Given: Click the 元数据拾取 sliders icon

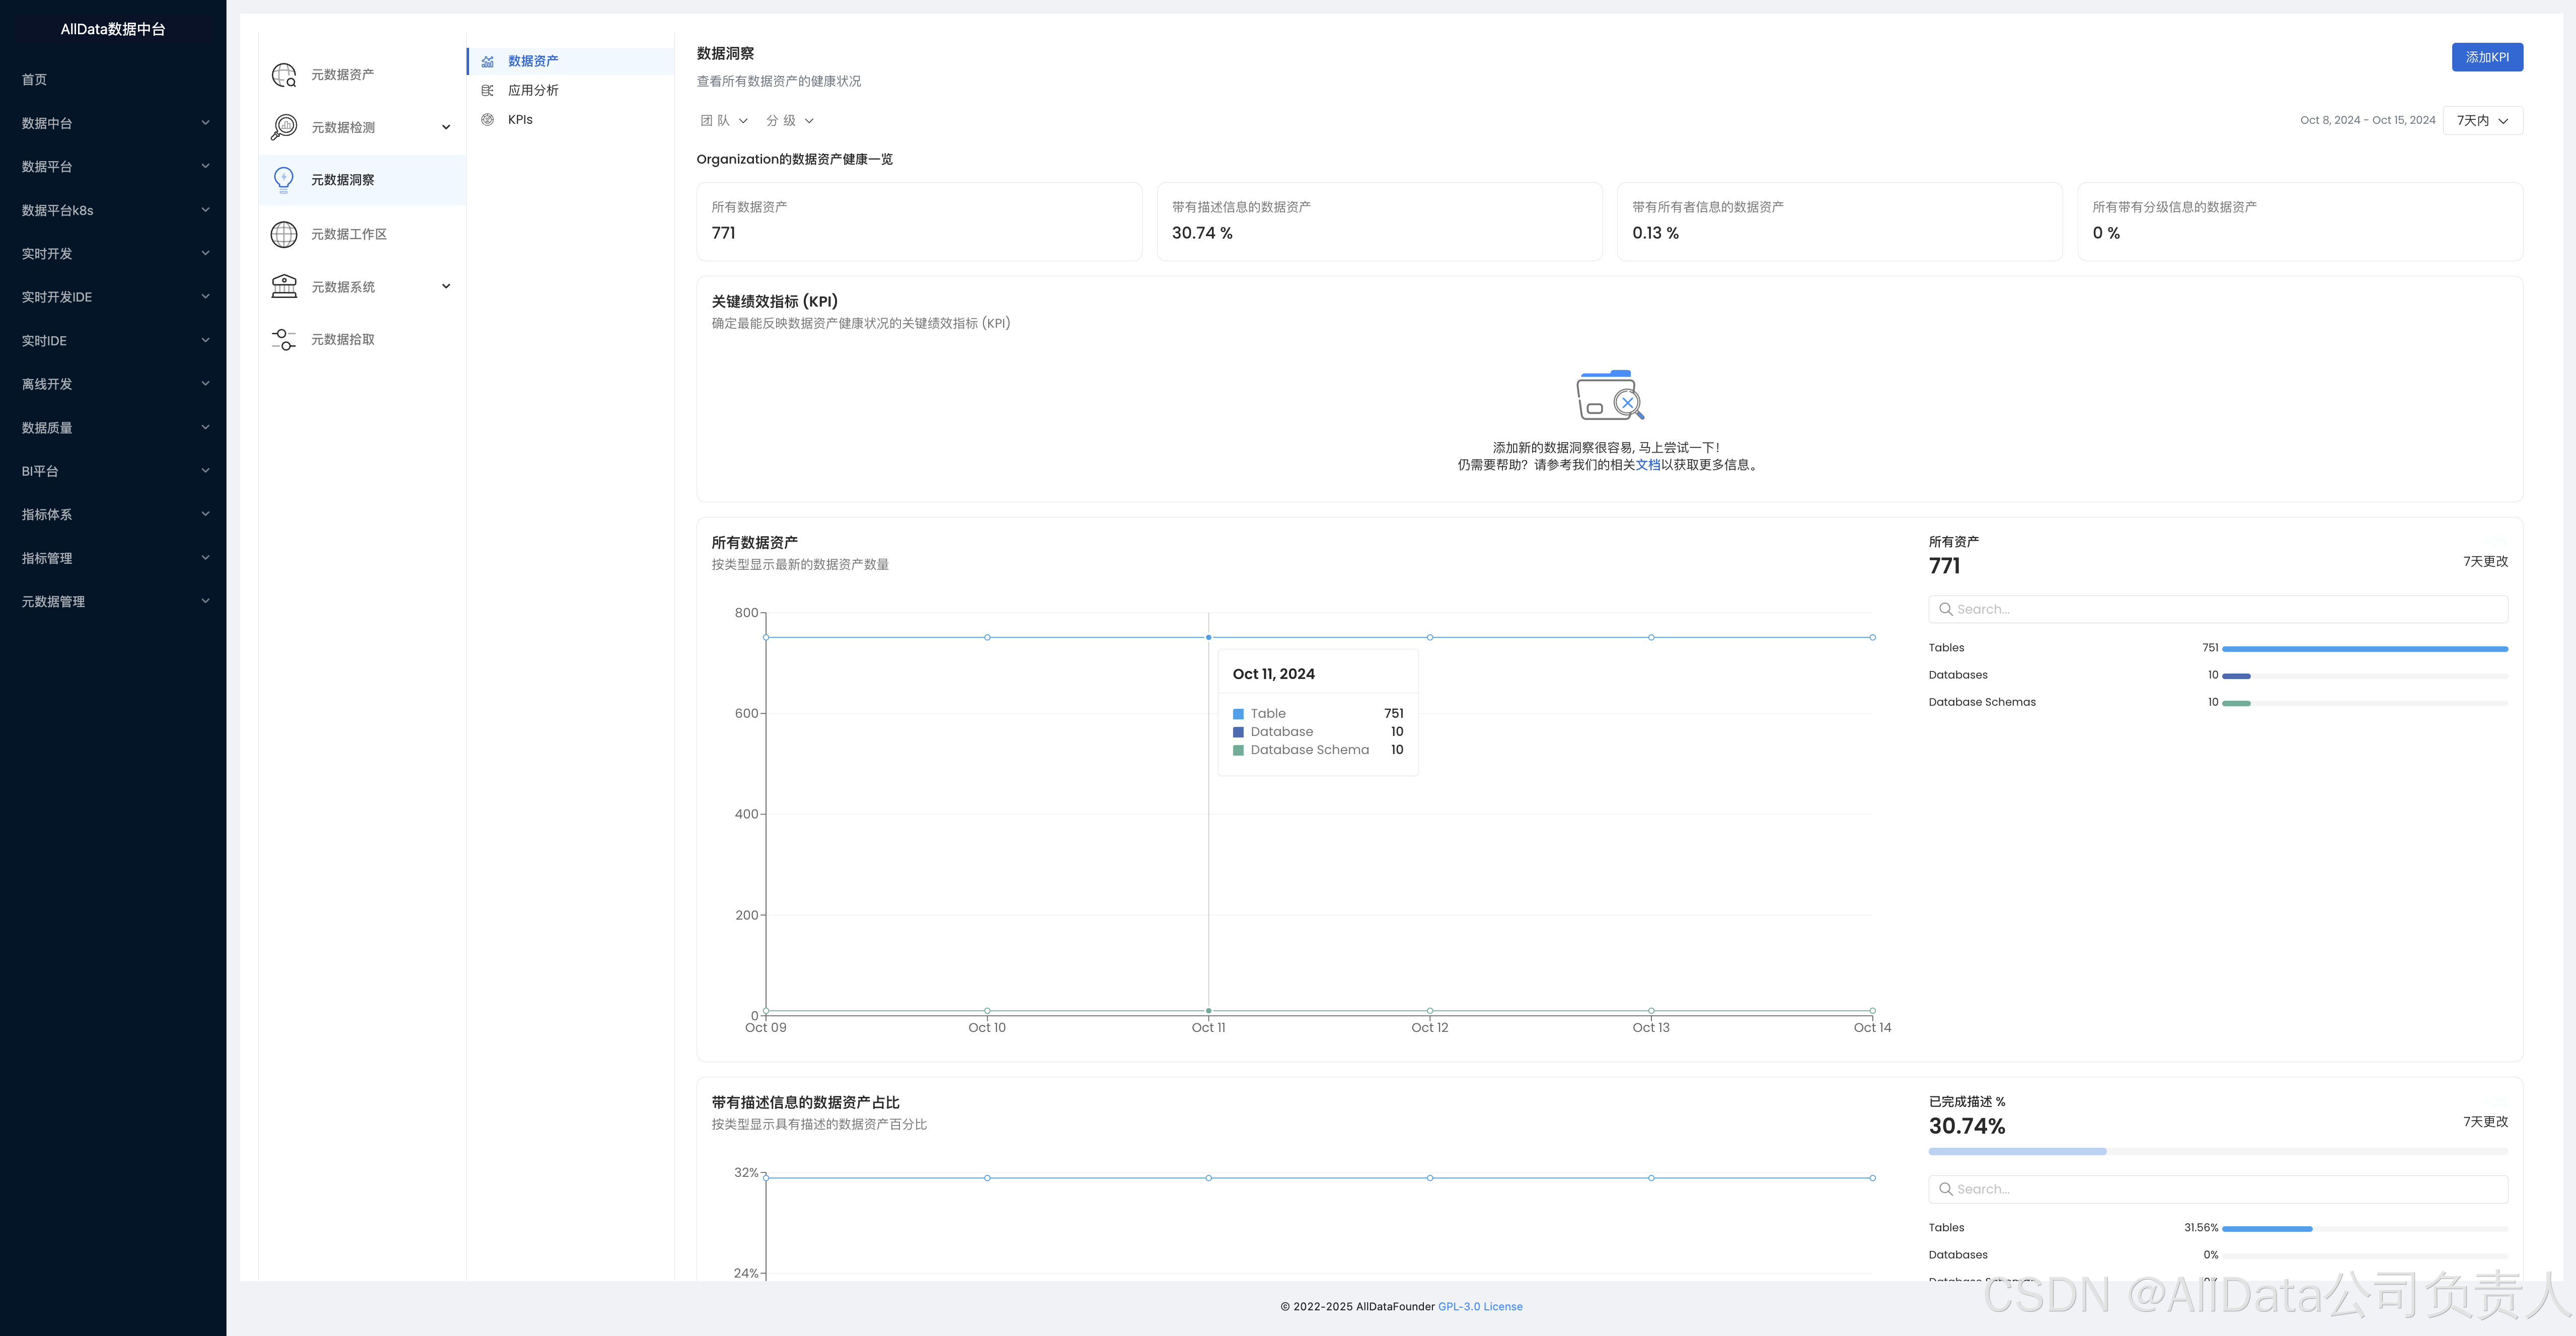Looking at the screenshot, I should coord(284,340).
